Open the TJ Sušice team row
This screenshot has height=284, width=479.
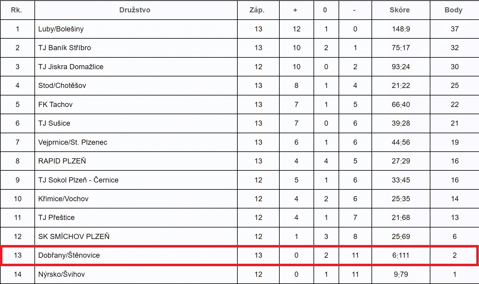point(54,123)
